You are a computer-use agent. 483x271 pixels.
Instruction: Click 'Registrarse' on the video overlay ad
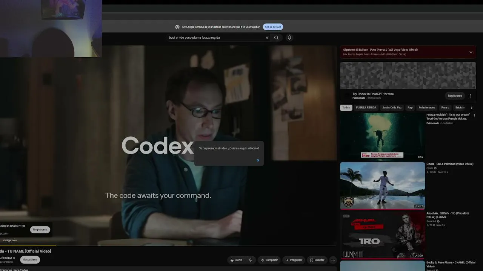(40, 230)
